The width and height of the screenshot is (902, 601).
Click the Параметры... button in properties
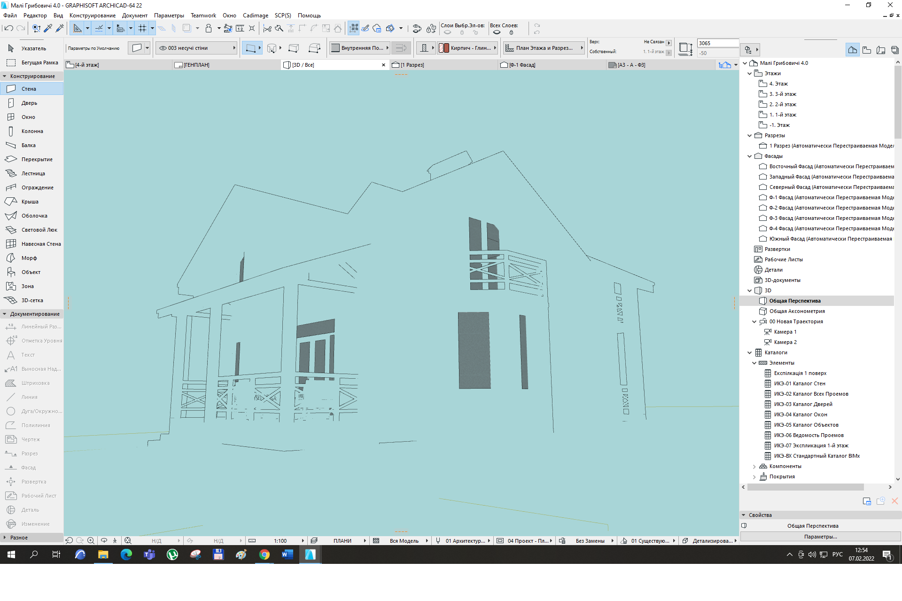click(820, 537)
